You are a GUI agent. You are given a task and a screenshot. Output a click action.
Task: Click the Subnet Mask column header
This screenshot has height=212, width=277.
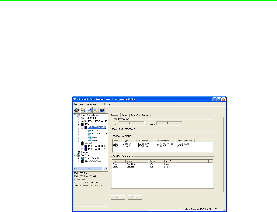point(166,141)
